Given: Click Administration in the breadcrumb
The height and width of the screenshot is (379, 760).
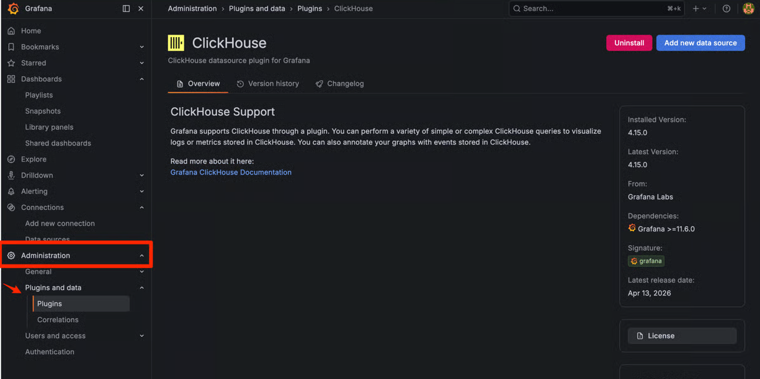Looking at the screenshot, I should 192,9.
